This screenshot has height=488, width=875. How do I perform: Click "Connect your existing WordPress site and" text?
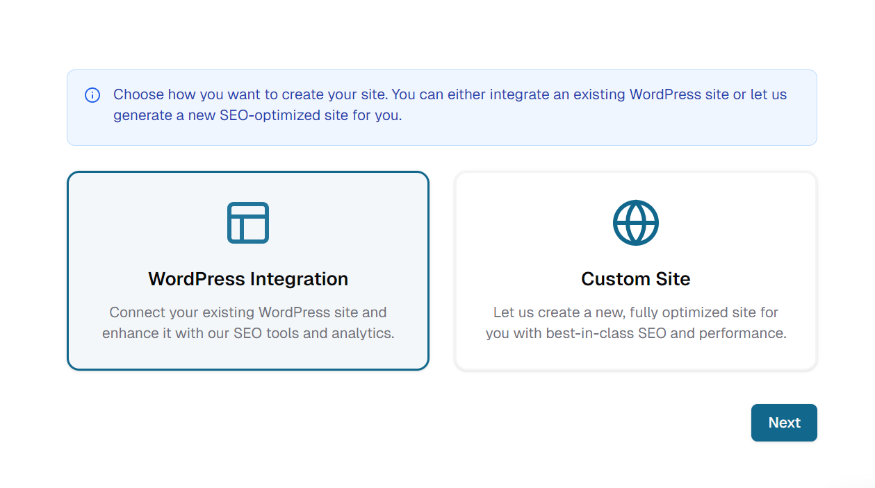(x=248, y=312)
